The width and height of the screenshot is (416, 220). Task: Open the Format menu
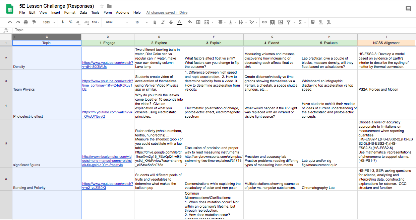point(70,12)
